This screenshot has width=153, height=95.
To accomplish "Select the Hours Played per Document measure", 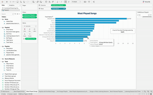I will point(12,81).
